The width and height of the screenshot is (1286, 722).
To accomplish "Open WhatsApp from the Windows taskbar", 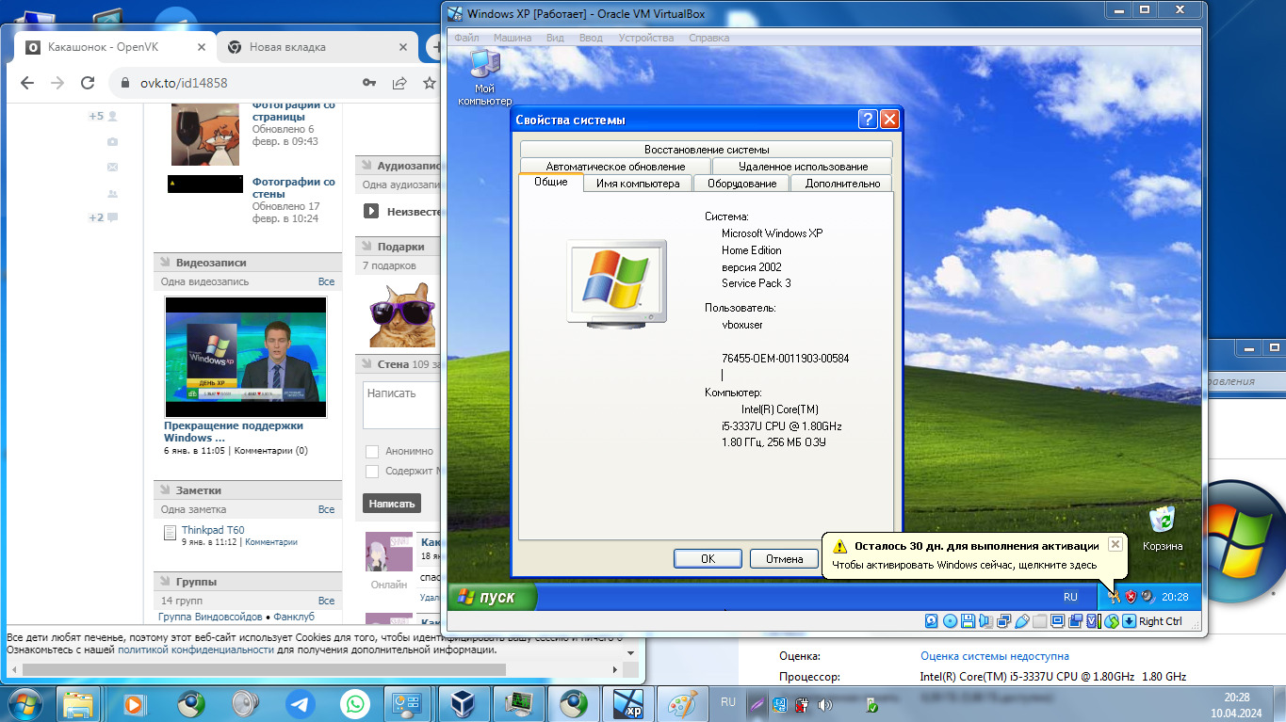I will (x=355, y=703).
